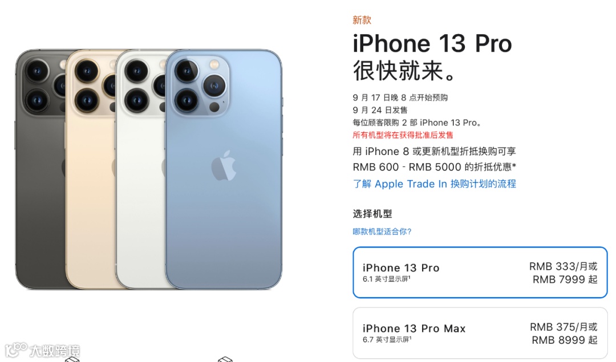
Task: Click the 大数跨境 watermark logo
Action: tap(42, 349)
